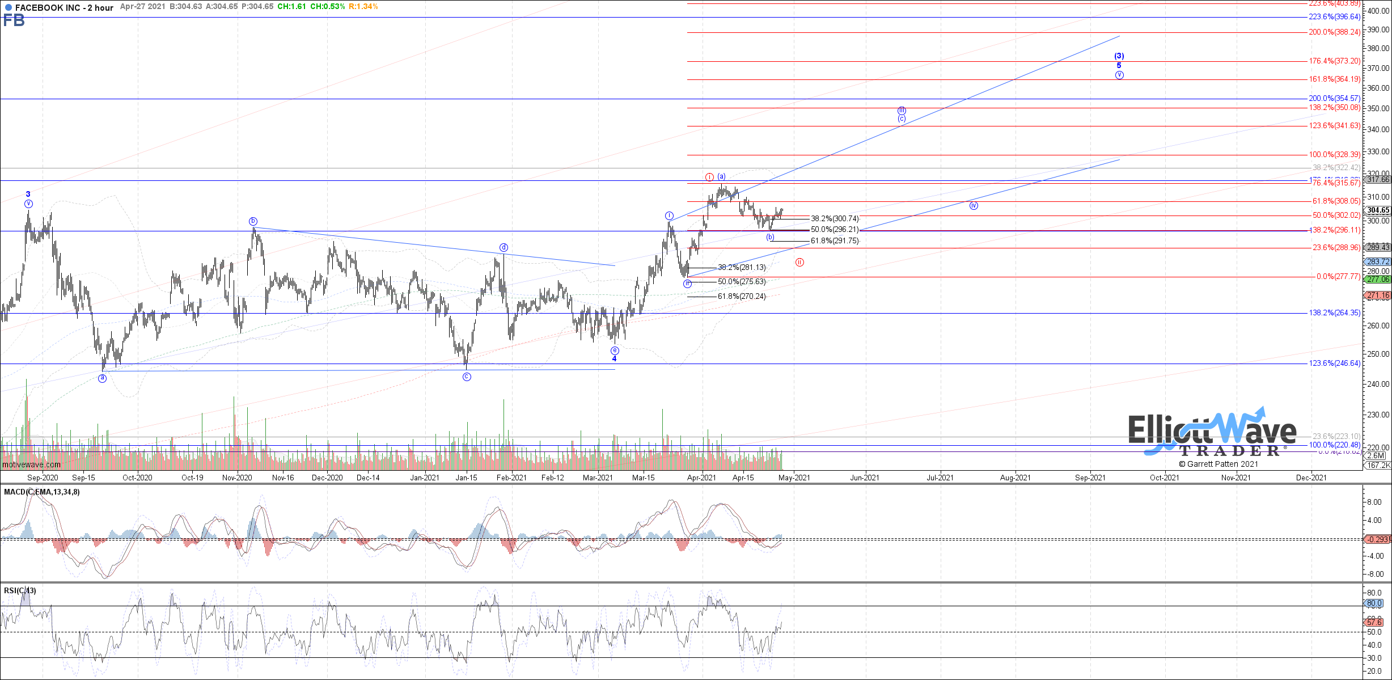The width and height of the screenshot is (1392, 680).
Task: Click the CH:0.53% percent change readout
Action: [x=327, y=7]
